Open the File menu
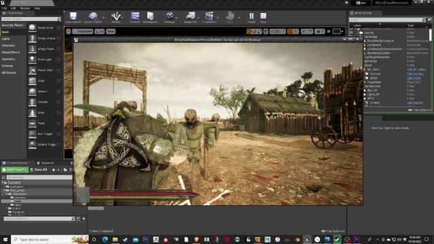 4,8
